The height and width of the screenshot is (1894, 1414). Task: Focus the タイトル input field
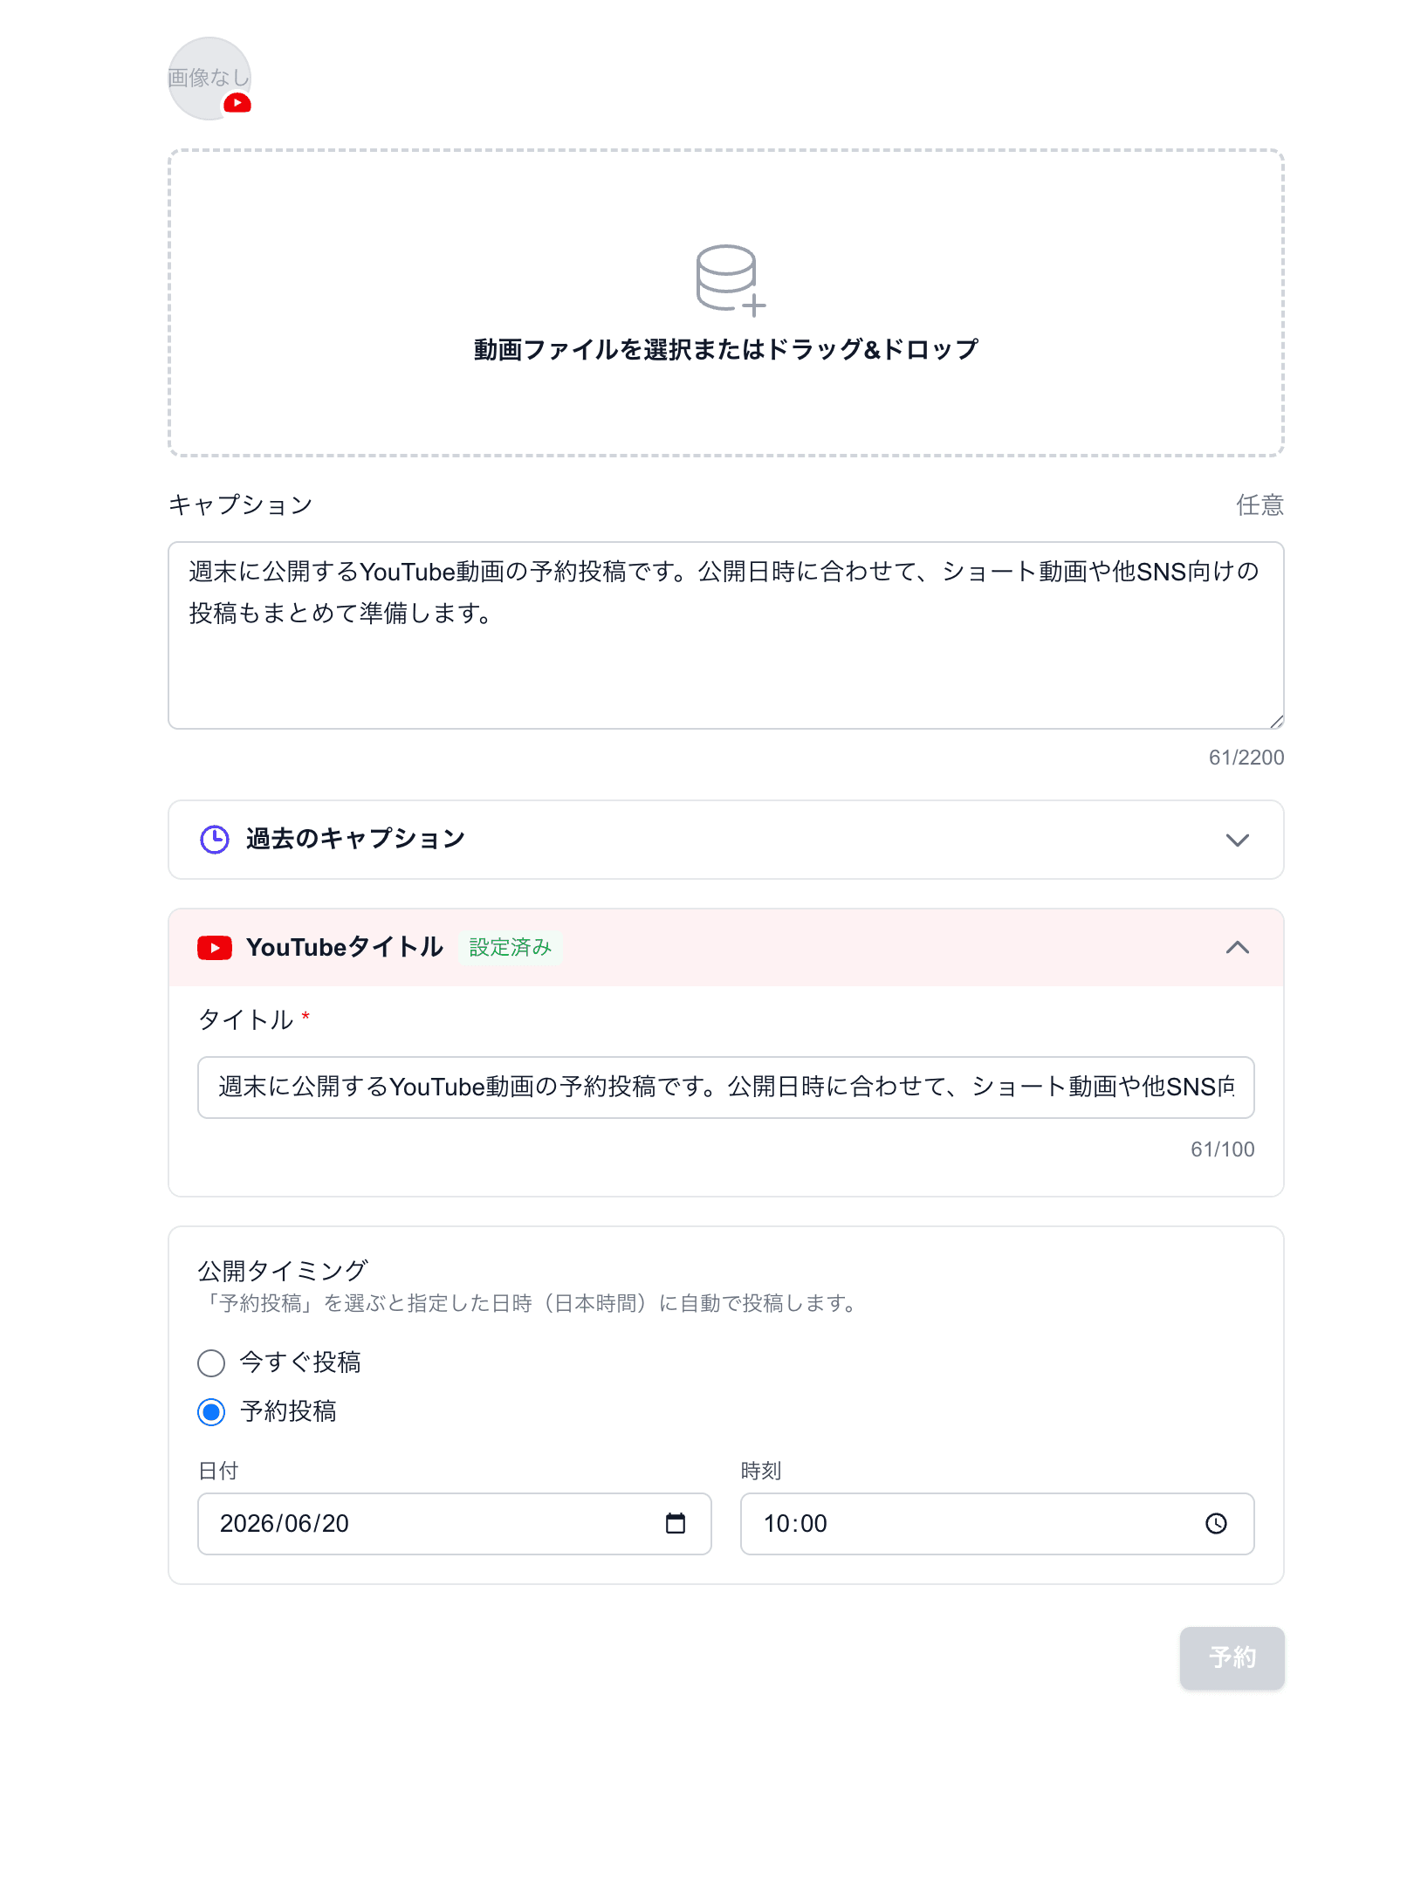(725, 1088)
